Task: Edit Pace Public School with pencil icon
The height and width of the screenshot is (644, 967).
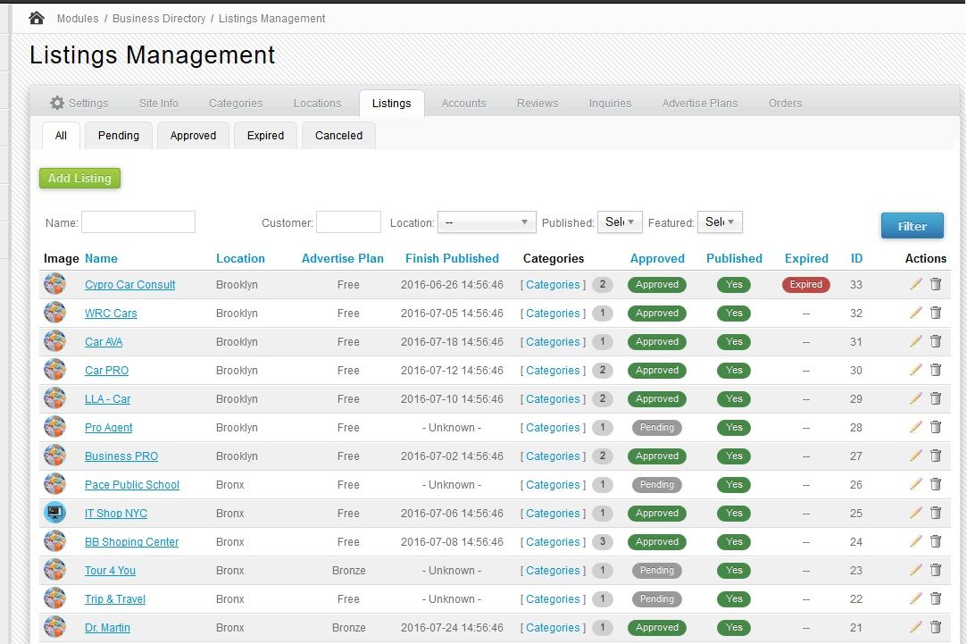Action: 916,484
